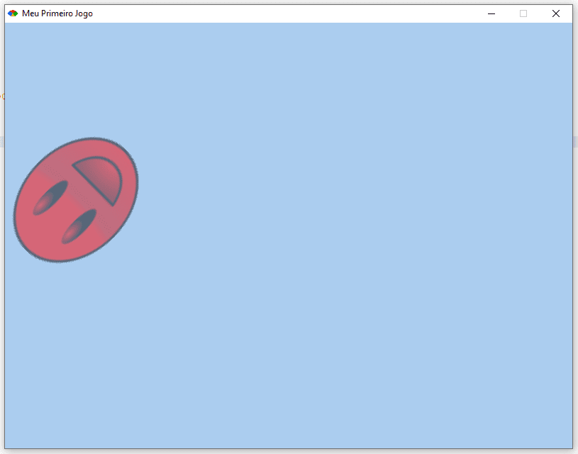Click the upper dark oval eye of sprite
The height and width of the screenshot is (454, 578).
point(50,197)
